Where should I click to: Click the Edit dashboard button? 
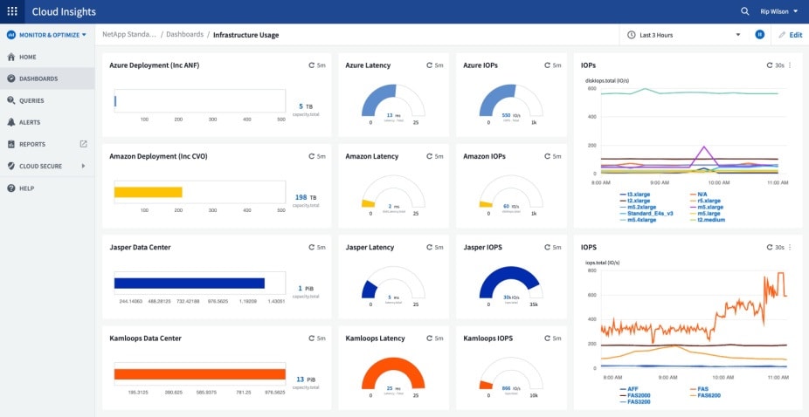791,35
